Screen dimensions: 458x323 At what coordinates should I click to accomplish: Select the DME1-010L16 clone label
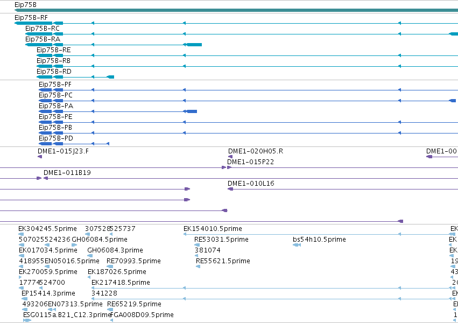tap(251, 184)
